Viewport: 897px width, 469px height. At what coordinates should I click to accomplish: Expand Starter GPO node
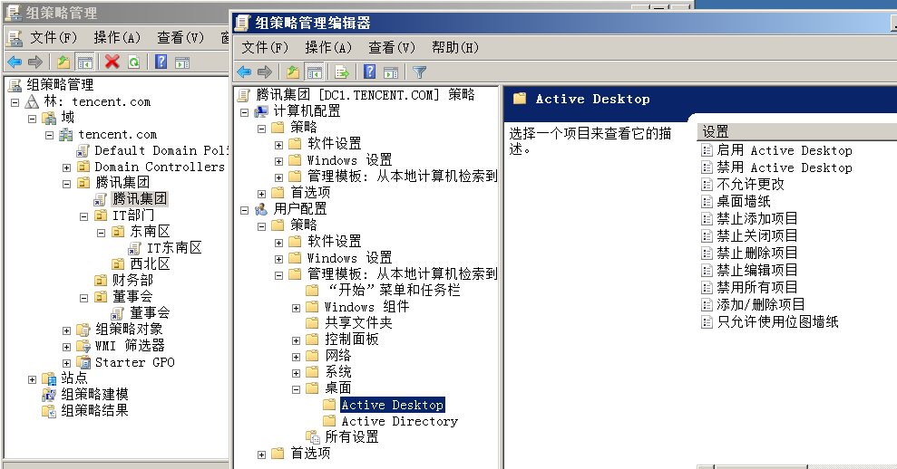pyautogui.click(x=66, y=363)
